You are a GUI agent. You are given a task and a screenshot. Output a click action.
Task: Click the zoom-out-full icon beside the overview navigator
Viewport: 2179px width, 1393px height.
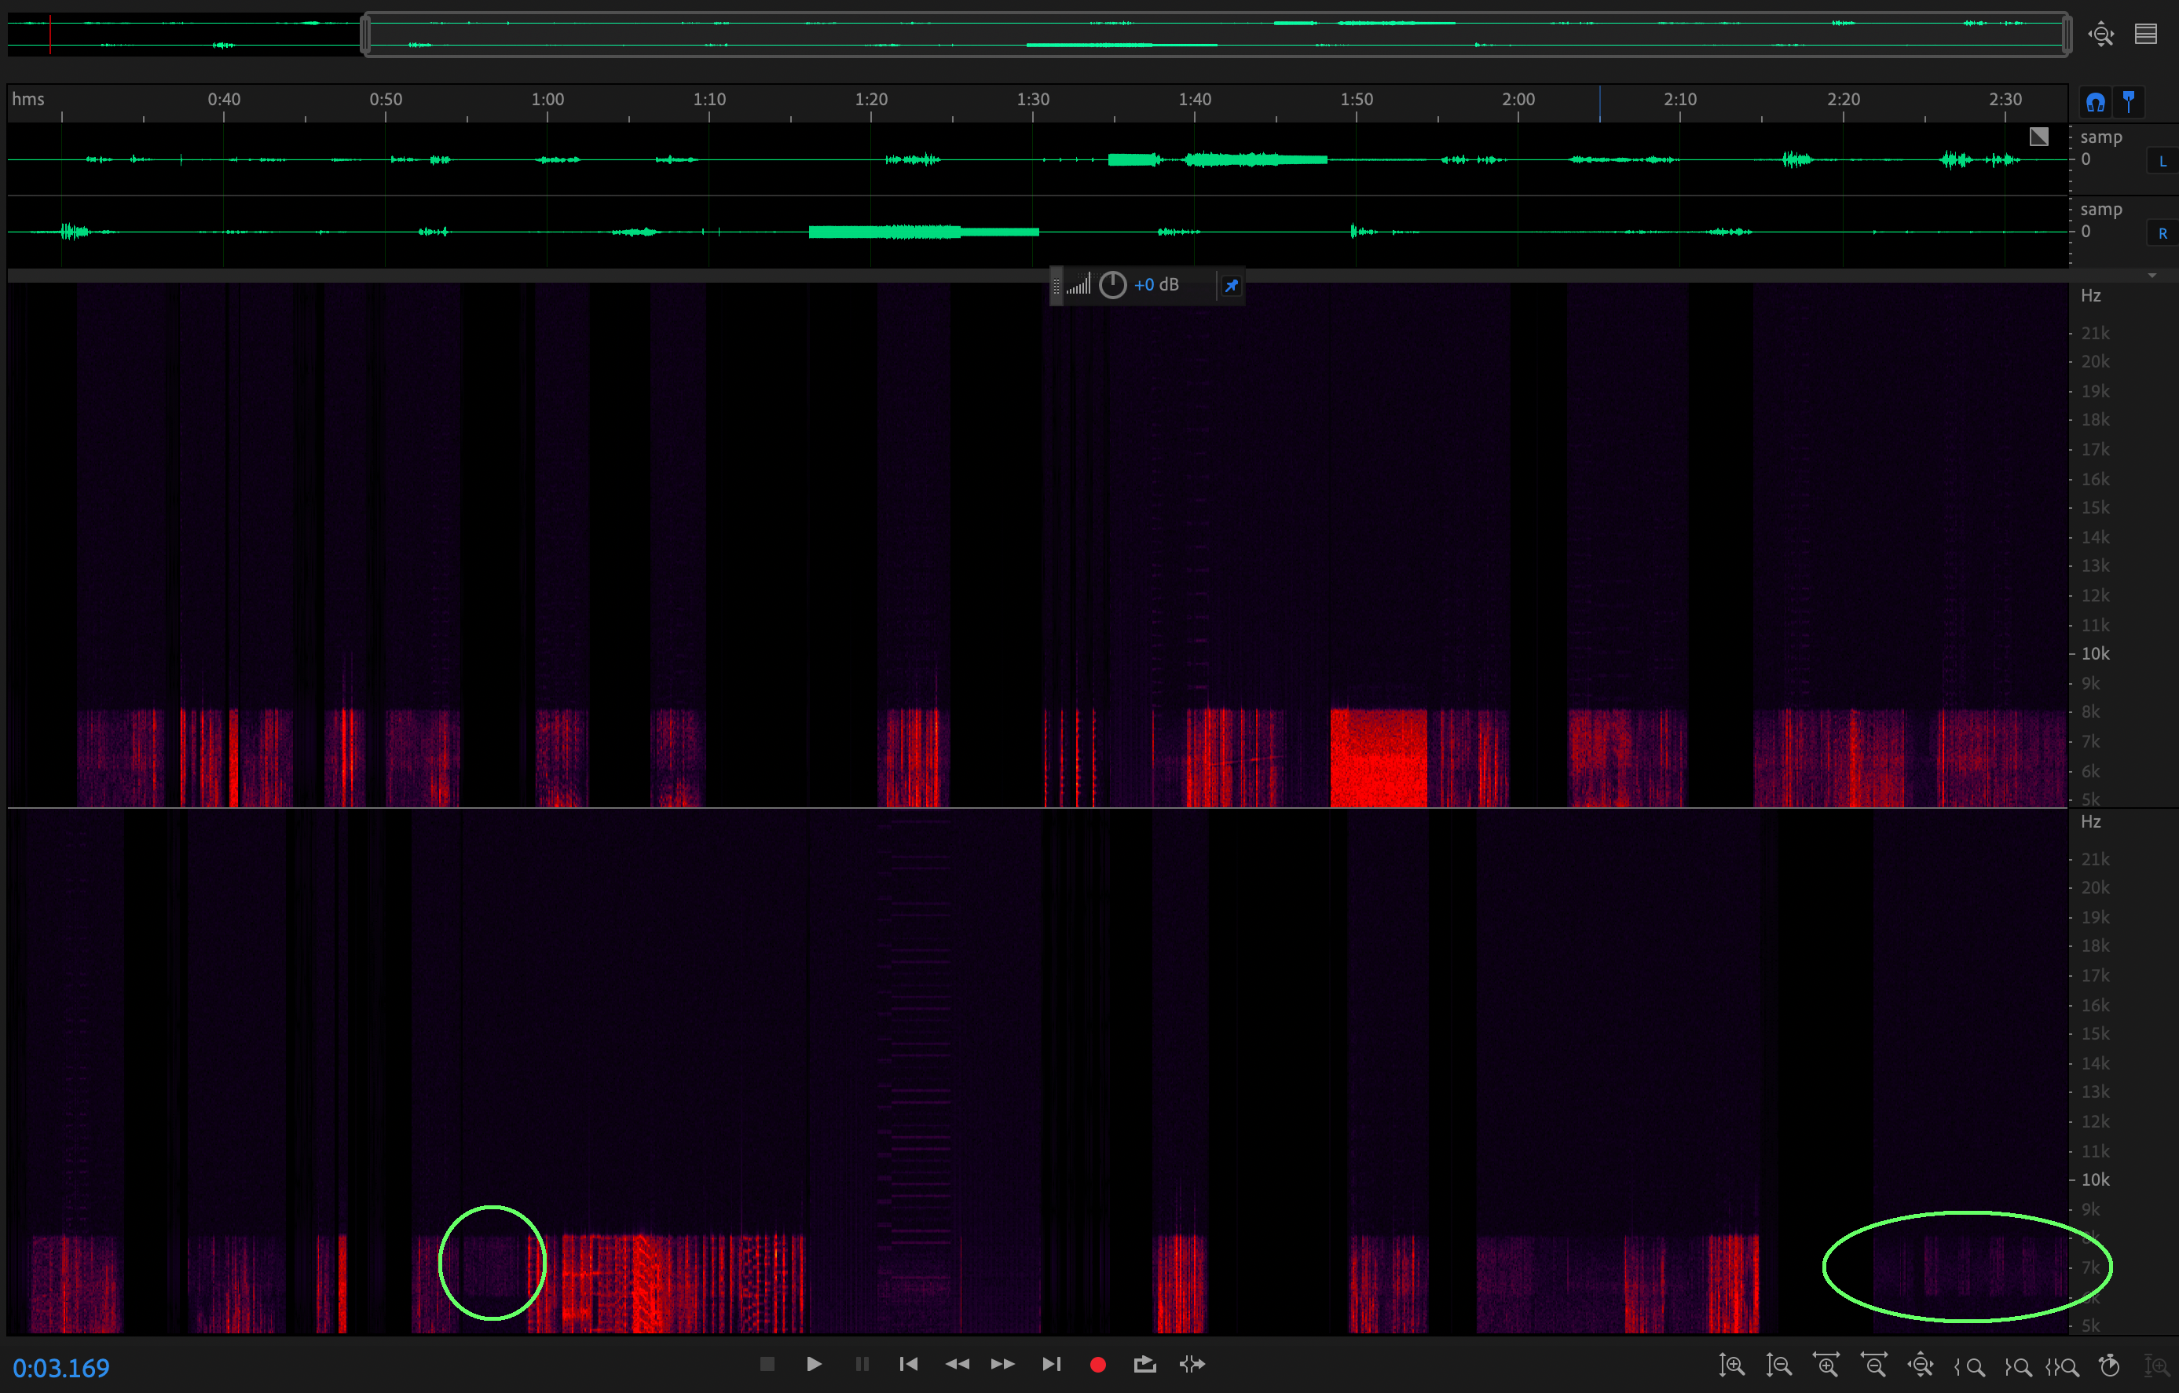[2100, 35]
